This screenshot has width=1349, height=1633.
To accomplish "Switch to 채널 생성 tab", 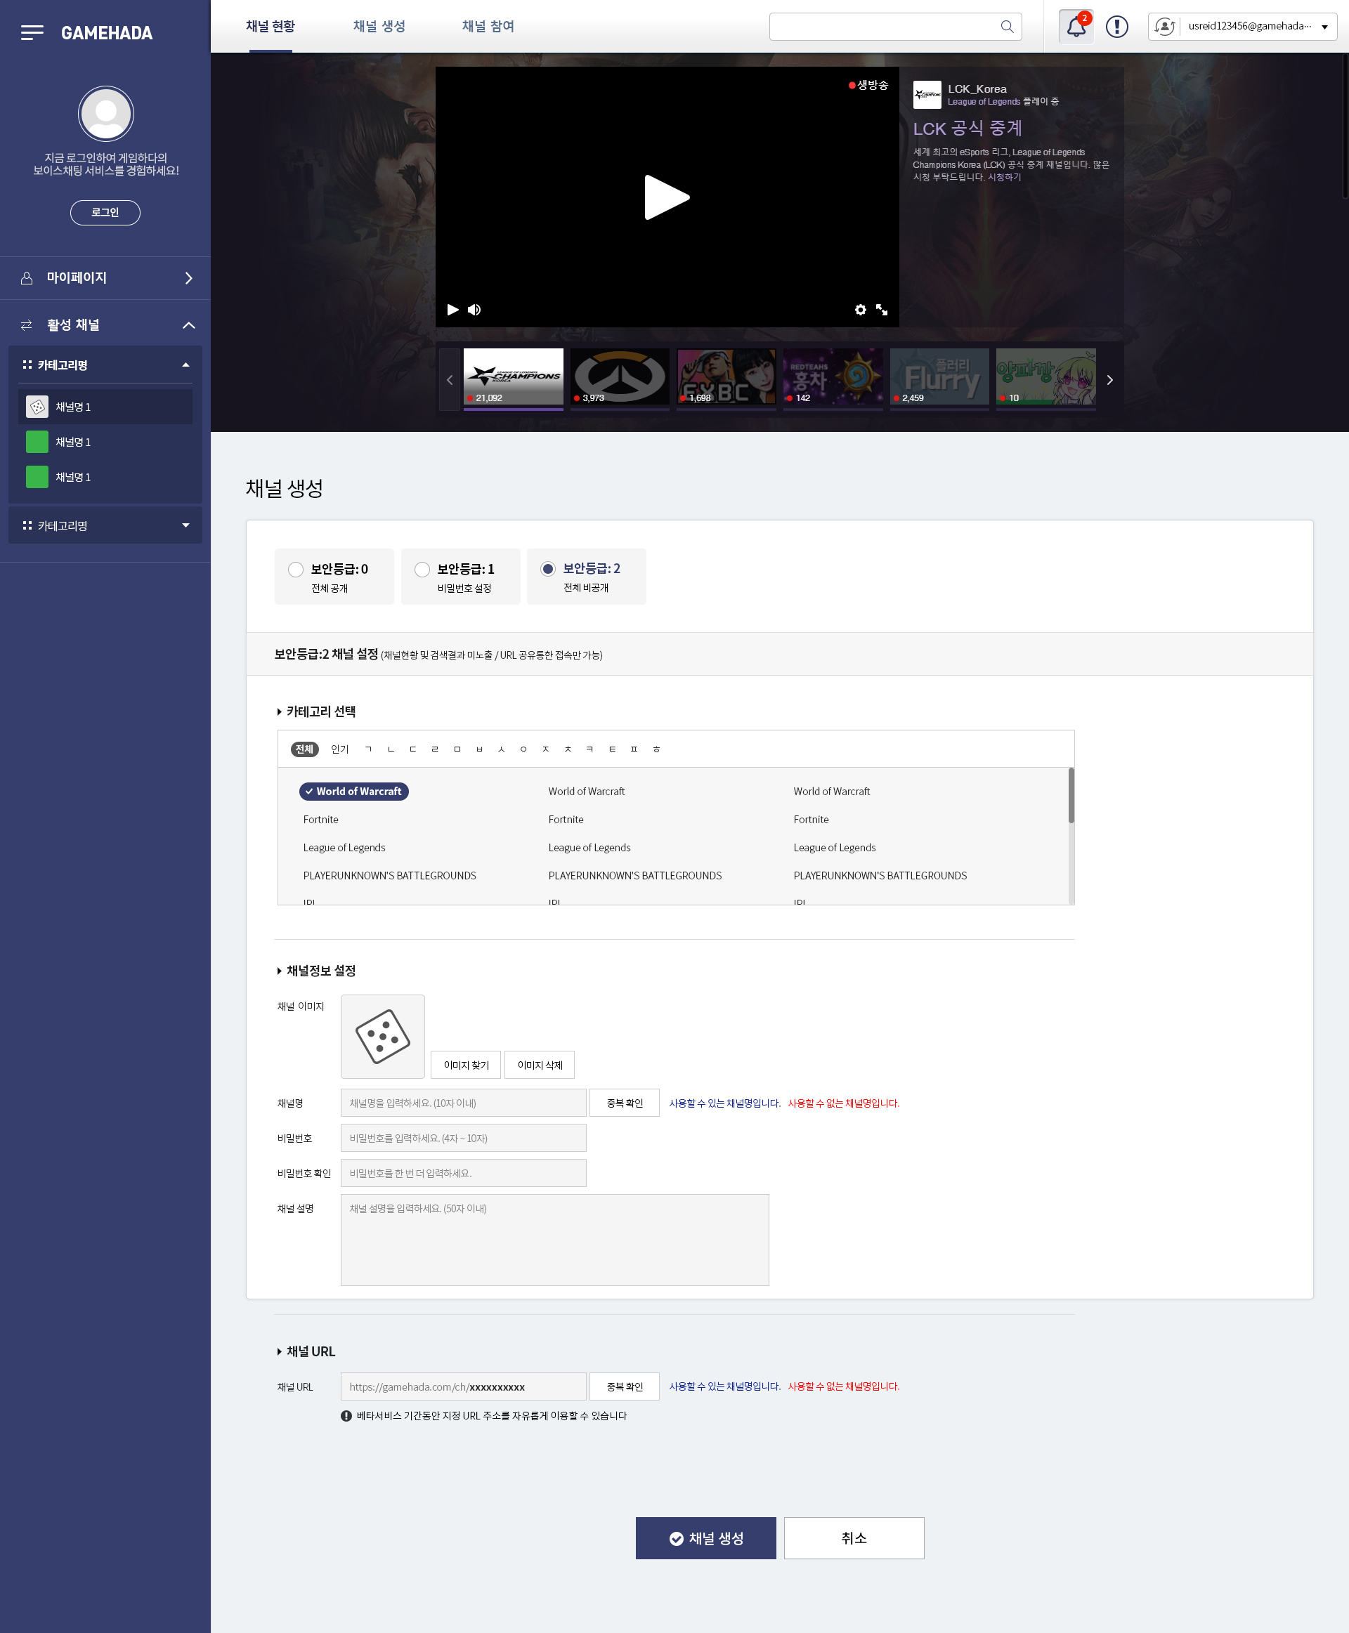I will [x=379, y=27].
